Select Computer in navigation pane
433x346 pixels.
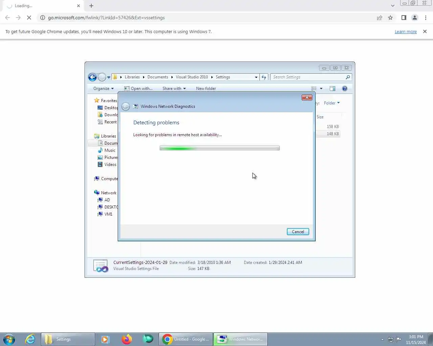106,179
